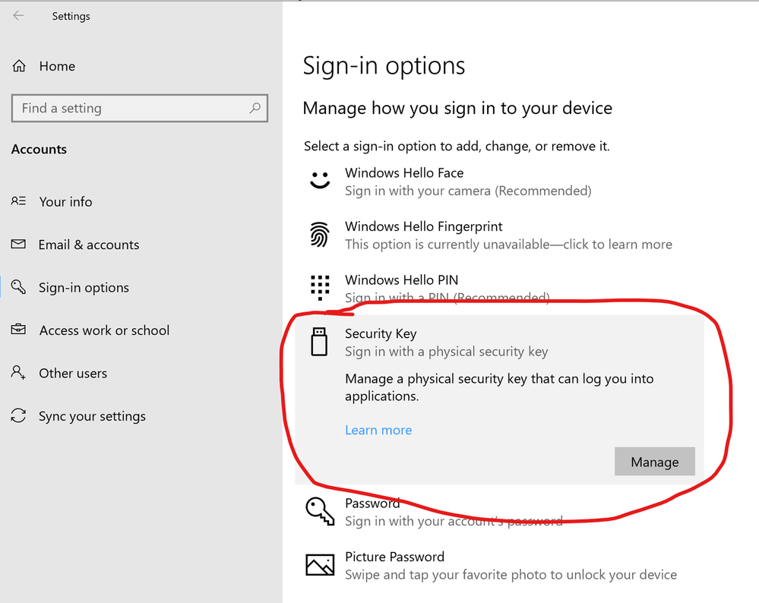
Task: Select Access work or school
Action: coord(104,330)
